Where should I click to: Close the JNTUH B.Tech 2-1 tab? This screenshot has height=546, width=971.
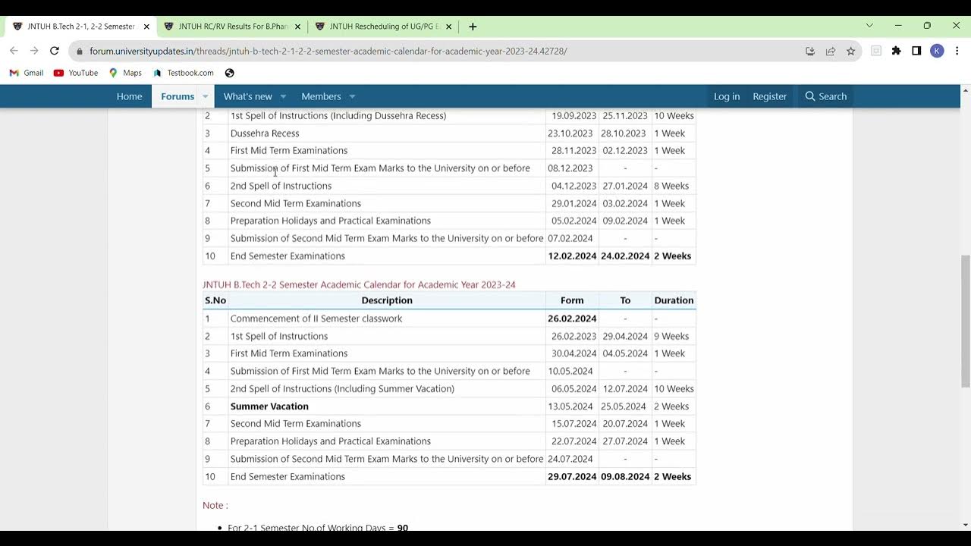tap(146, 27)
